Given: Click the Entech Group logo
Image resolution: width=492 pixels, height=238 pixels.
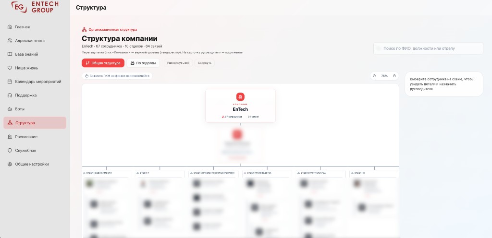Looking at the screenshot, I should tap(35, 7).
